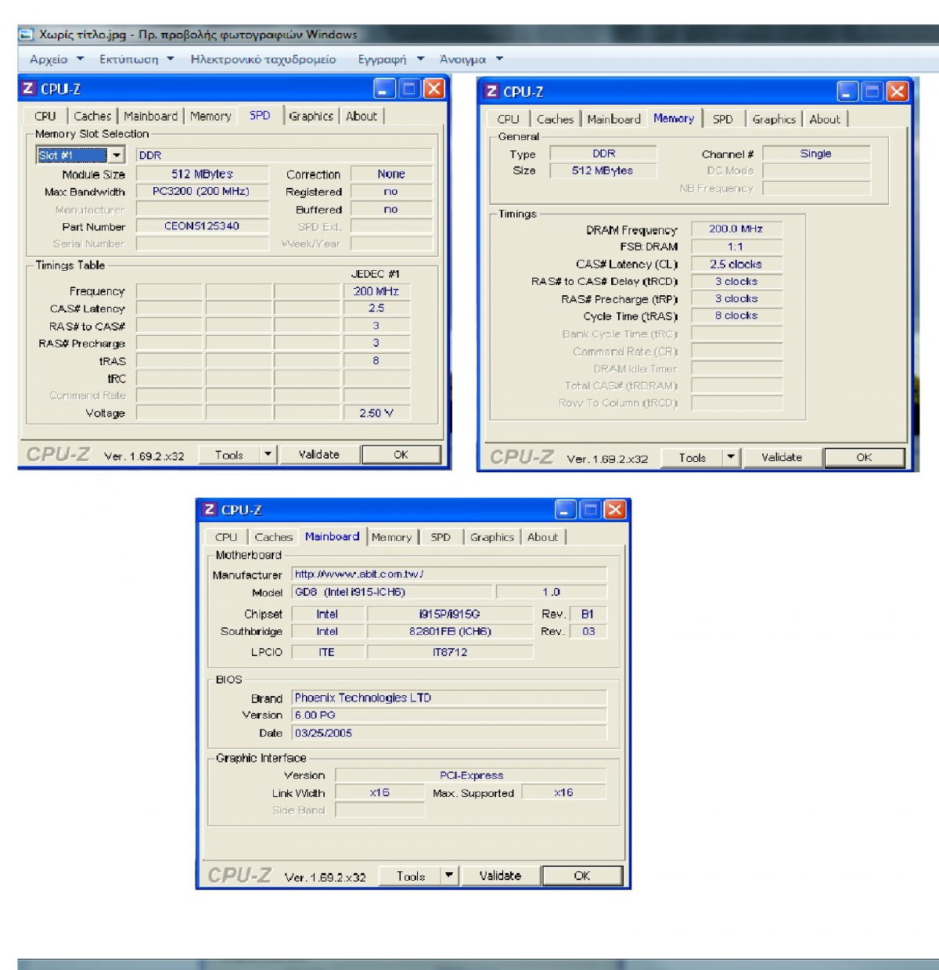The height and width of the screenshot is (970, 939).
Task: Click the Southbridge 82801FB (ICH6) value
Action: click(x=450, y=631)
